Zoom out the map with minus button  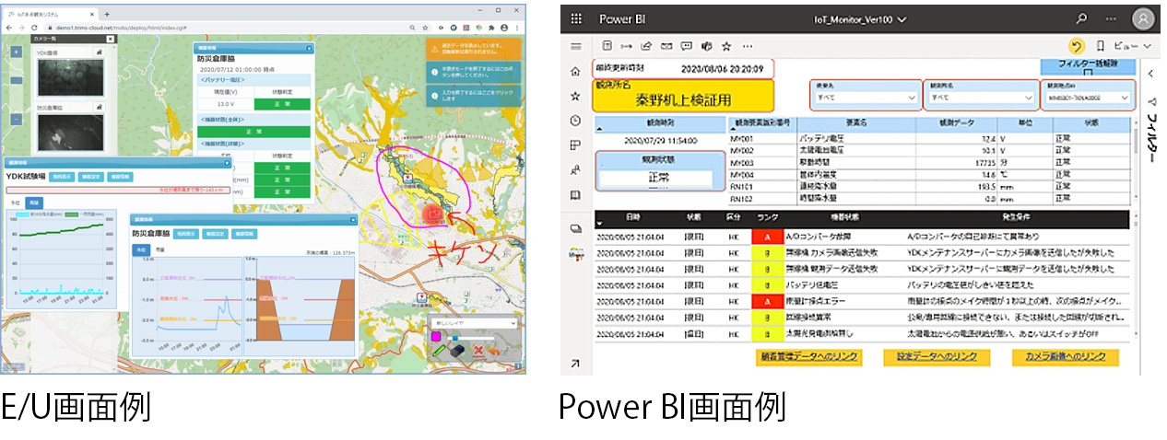pyautogui.click(x=17, y=119)
